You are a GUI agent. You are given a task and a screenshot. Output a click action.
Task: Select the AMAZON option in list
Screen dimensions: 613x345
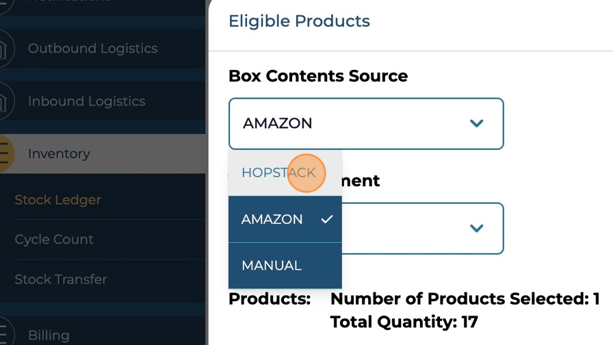click(x=272, y=220)
